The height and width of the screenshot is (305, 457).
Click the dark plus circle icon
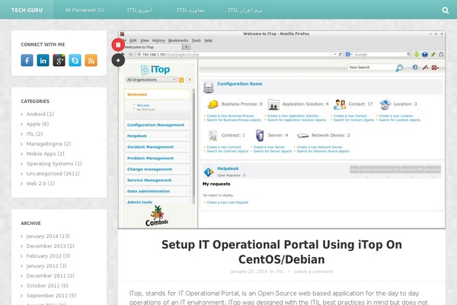(118, 60)
